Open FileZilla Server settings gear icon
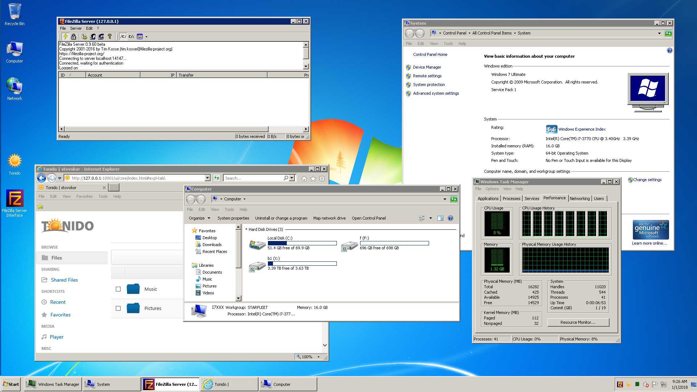697x392 pixels. tap(84, 37)
